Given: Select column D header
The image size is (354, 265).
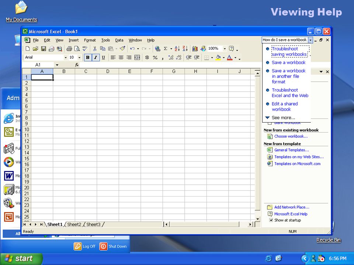Looking at the screenshot, I should point(108,71).
